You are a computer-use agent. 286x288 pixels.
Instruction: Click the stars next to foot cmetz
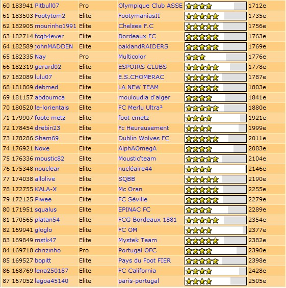point(216,118)
